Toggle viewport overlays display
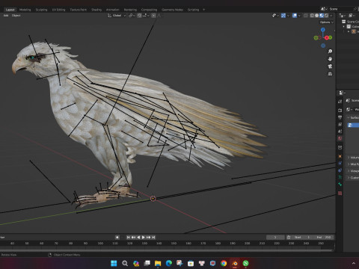This screenshot has width=359, height=269. click(x=295, y=16)
